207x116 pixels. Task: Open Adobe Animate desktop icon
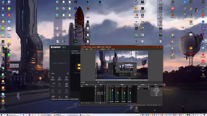[76, 16]
